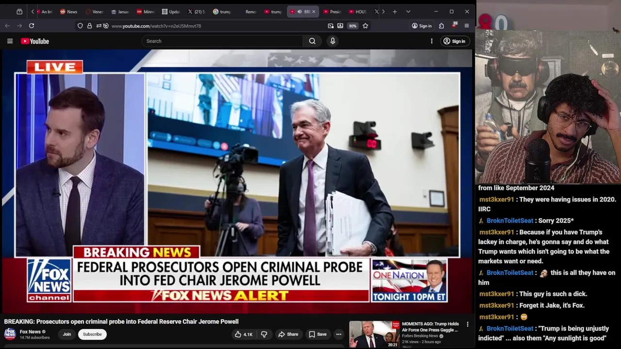Open the suggested Trump video's options menu
Screen dimensions: 621x349
coord(468,324)
